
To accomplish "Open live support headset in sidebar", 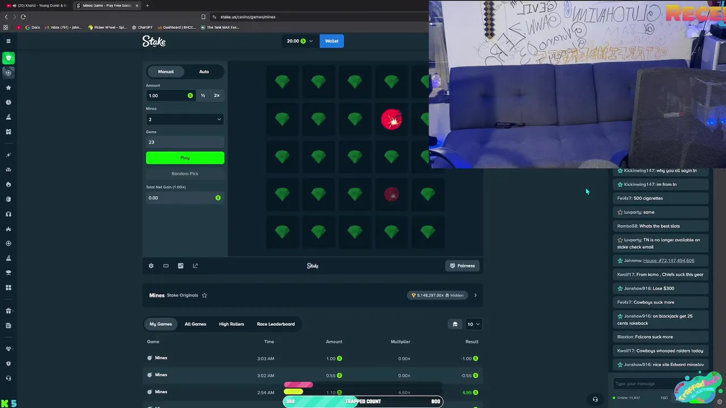I will 8,378.
